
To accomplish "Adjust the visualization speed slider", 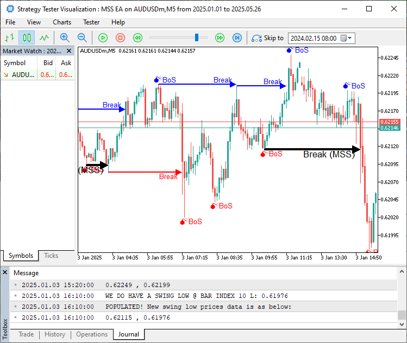I will click(197, 38).
